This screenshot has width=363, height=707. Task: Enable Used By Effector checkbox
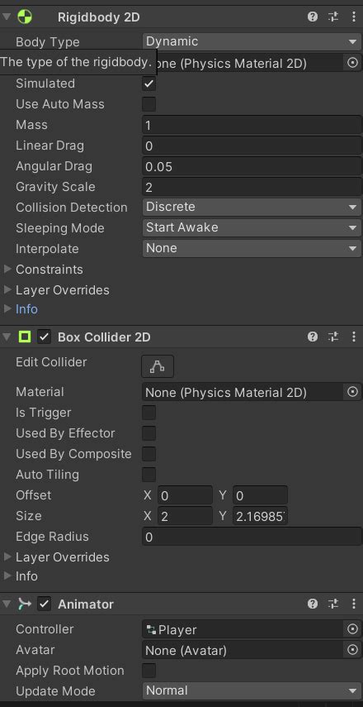[x=148, y=433]
